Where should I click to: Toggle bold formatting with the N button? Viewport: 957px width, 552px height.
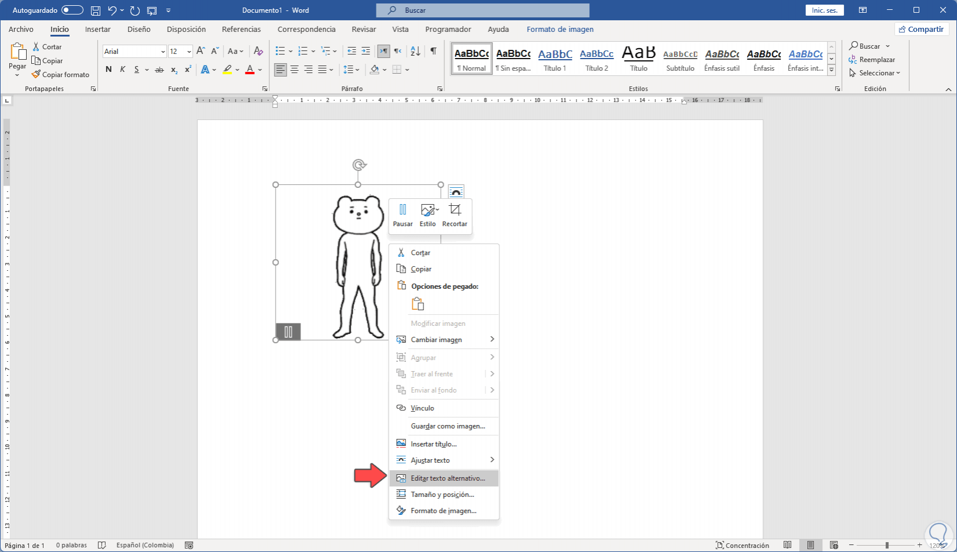tap(108, 70)
